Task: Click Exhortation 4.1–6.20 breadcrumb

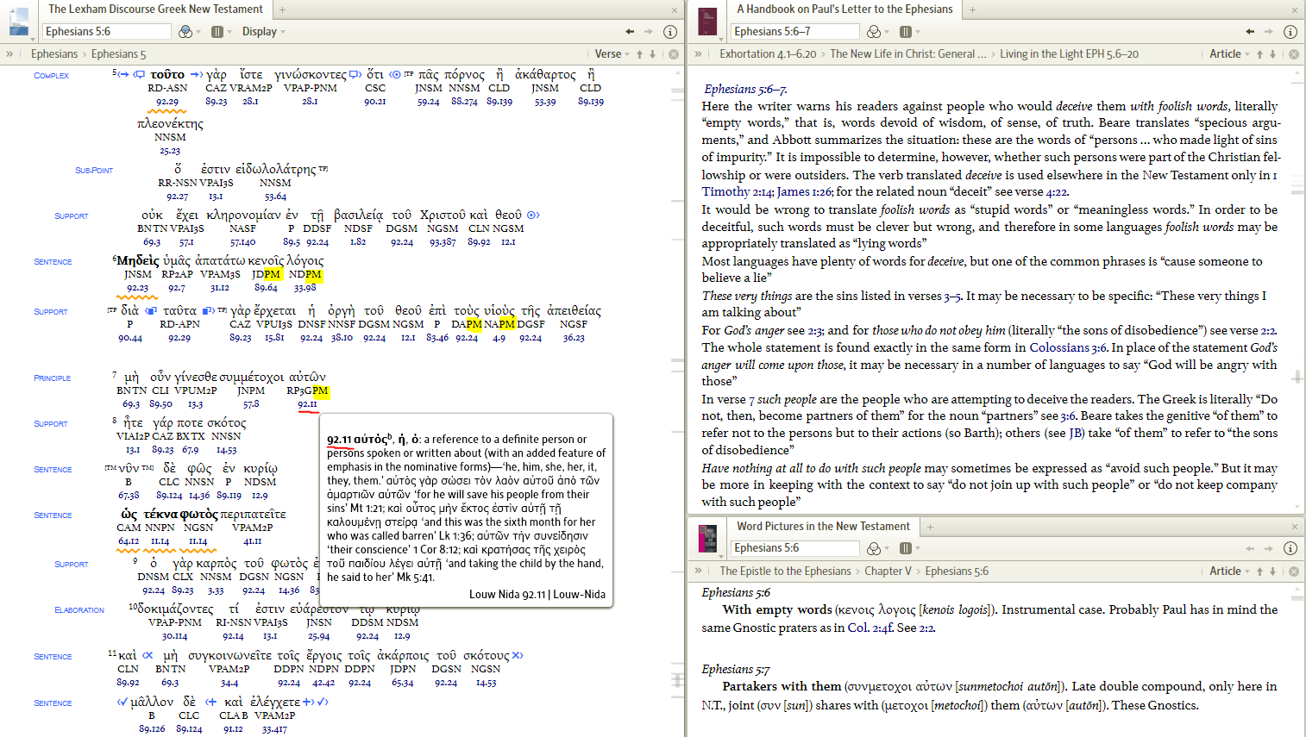Action: coord(768,53)
